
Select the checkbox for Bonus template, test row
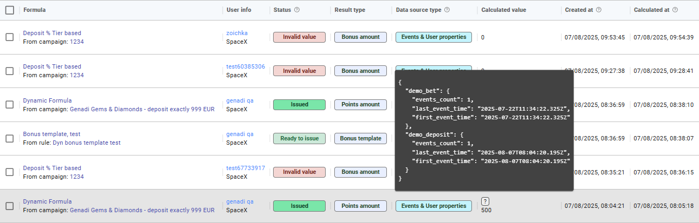[x=10, y=138]
